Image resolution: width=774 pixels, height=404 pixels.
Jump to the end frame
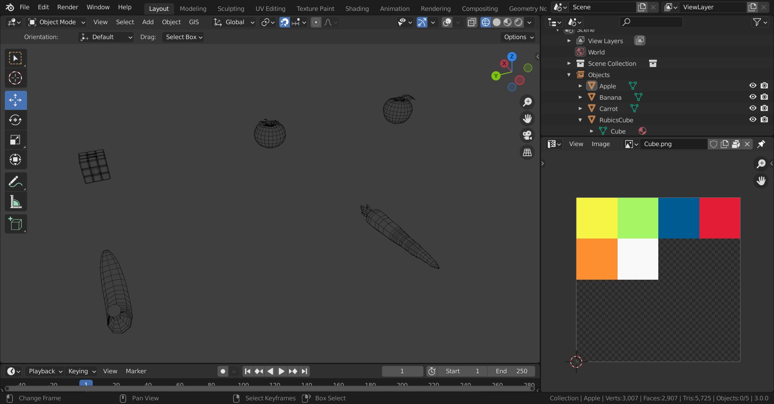point(304,371)
